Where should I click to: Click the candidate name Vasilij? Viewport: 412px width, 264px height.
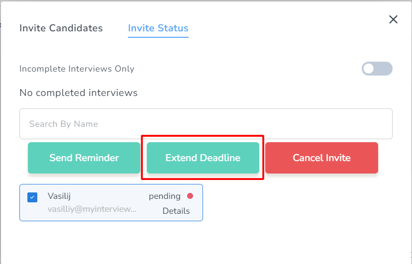coord(60,196)
